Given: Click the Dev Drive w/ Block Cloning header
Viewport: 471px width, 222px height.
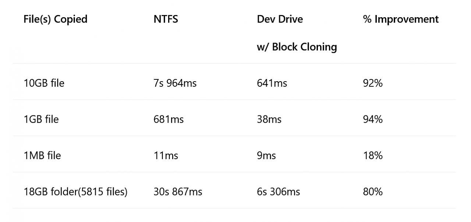Looking at the screenshot, I should pyautogui.click(x=297, y=33).
